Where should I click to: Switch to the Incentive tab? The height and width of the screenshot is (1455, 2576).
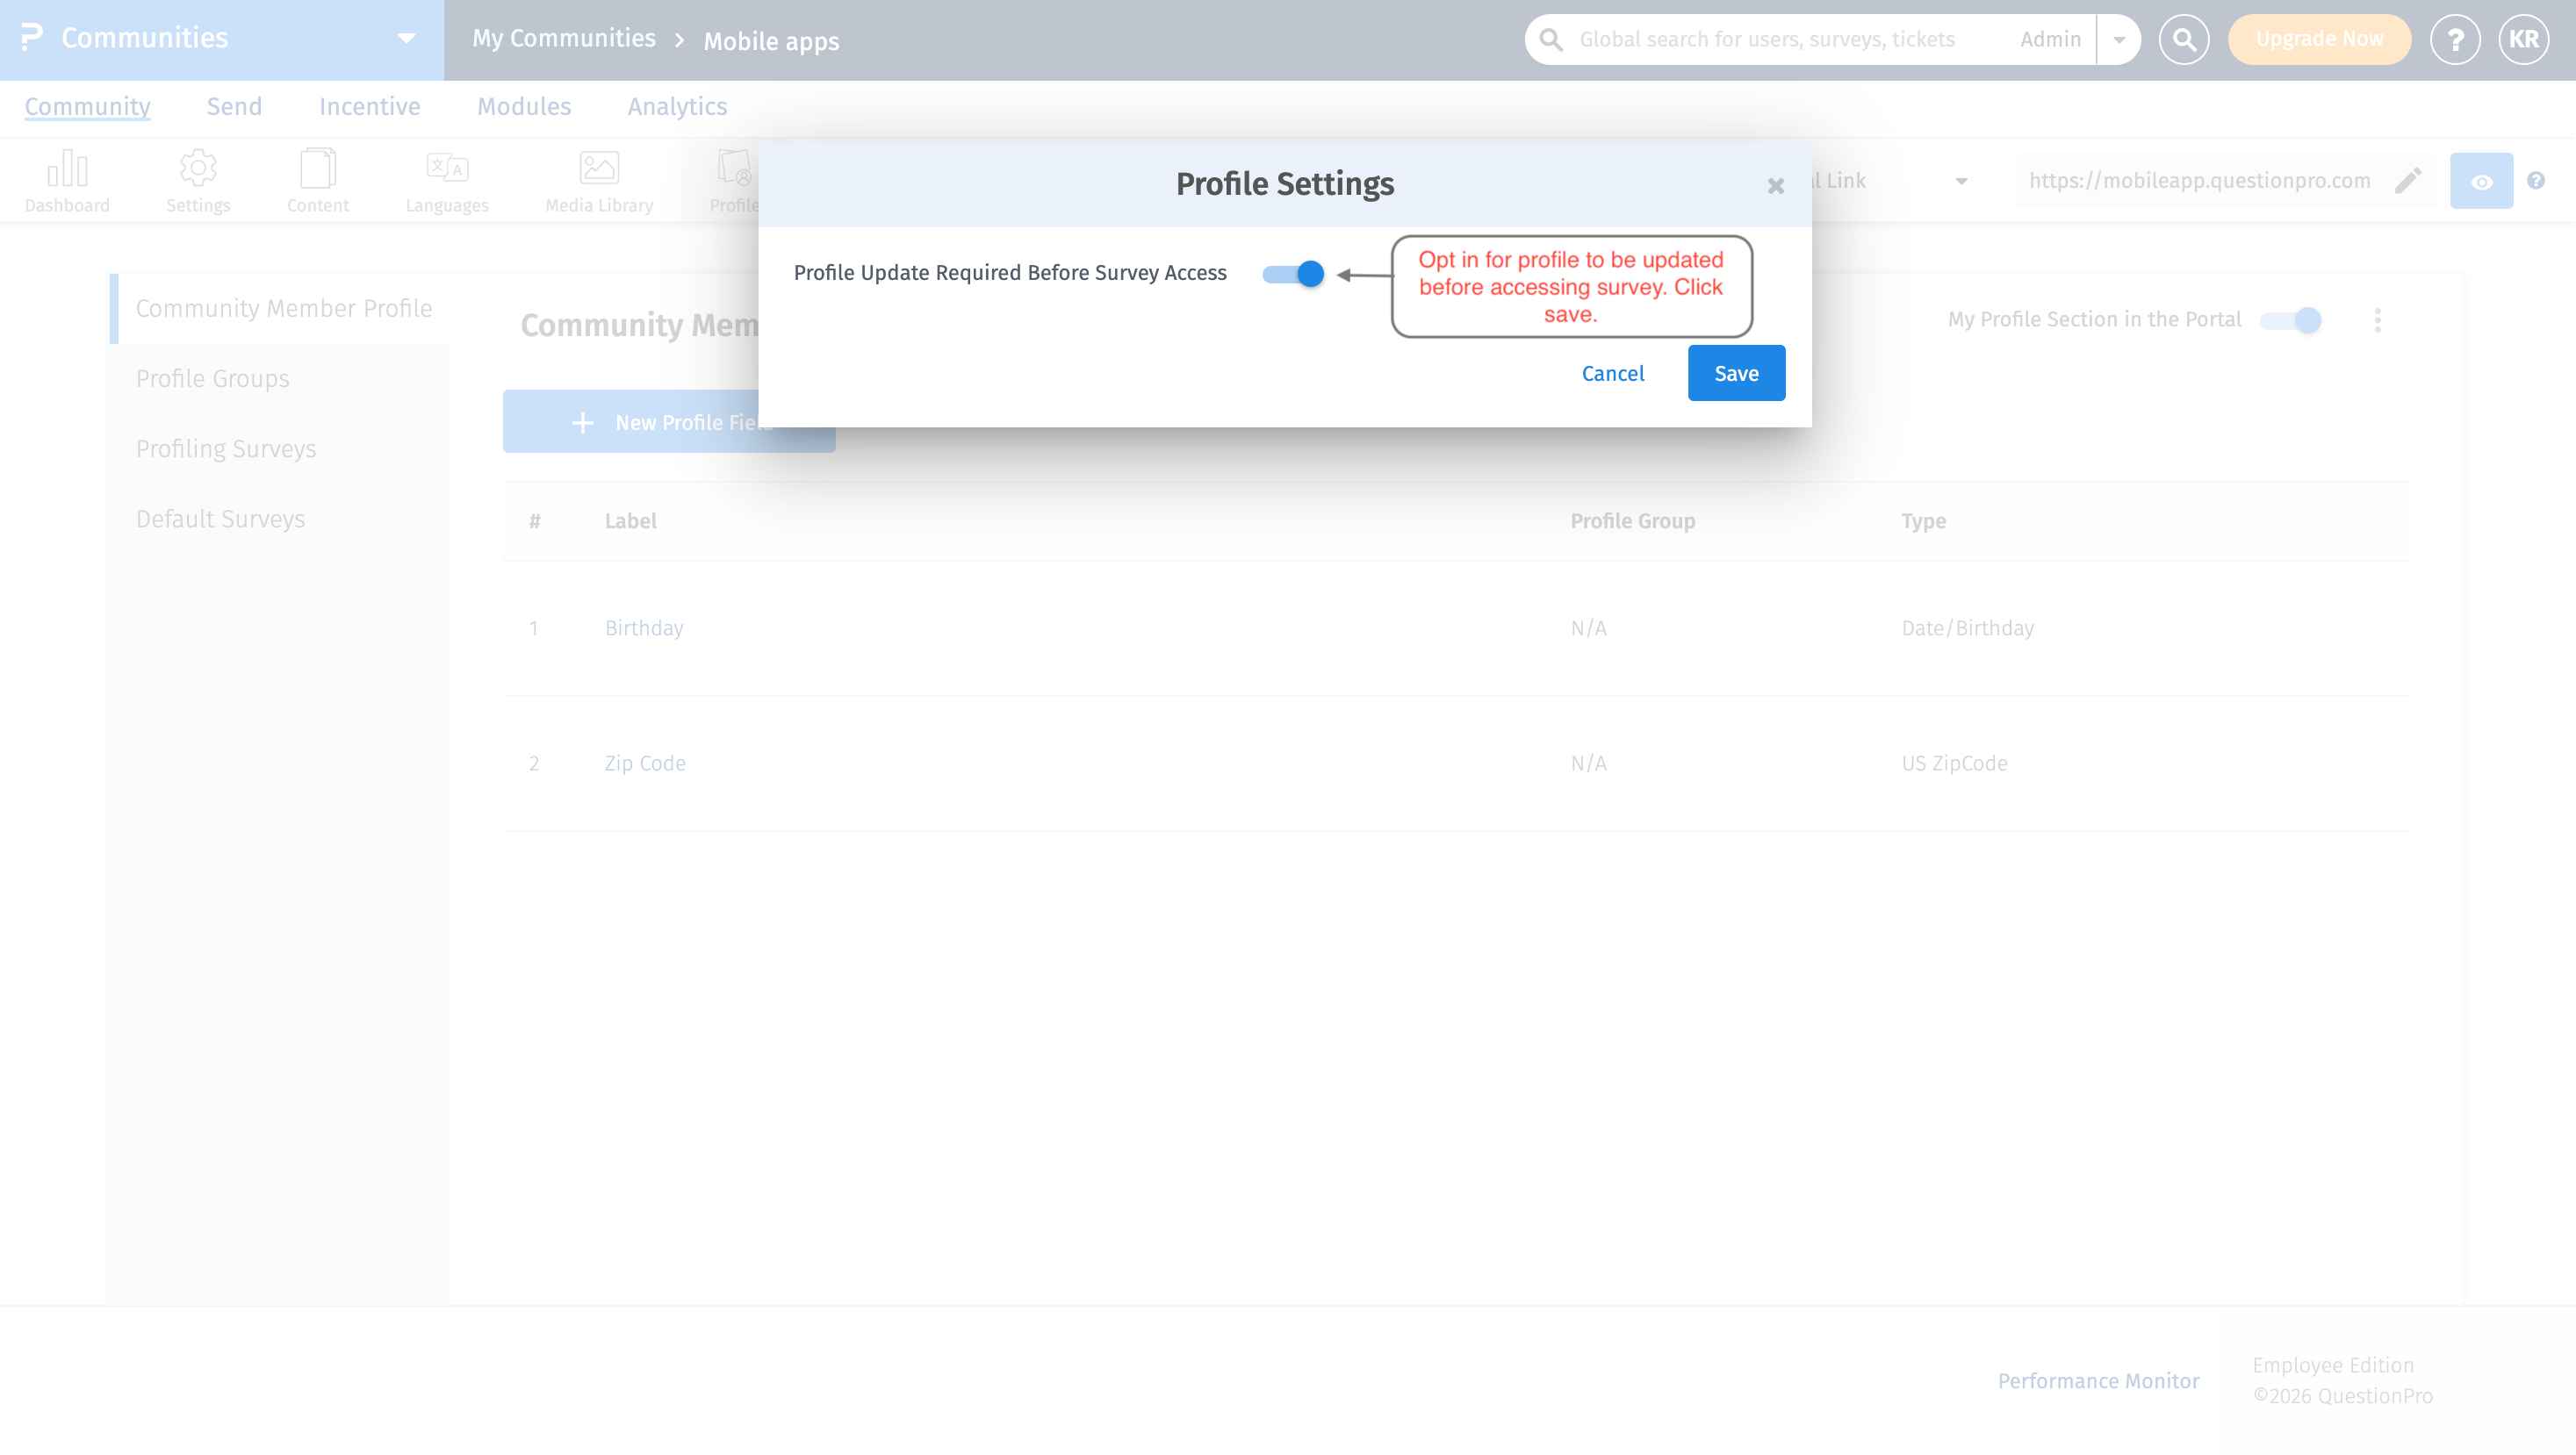[369, 107]
